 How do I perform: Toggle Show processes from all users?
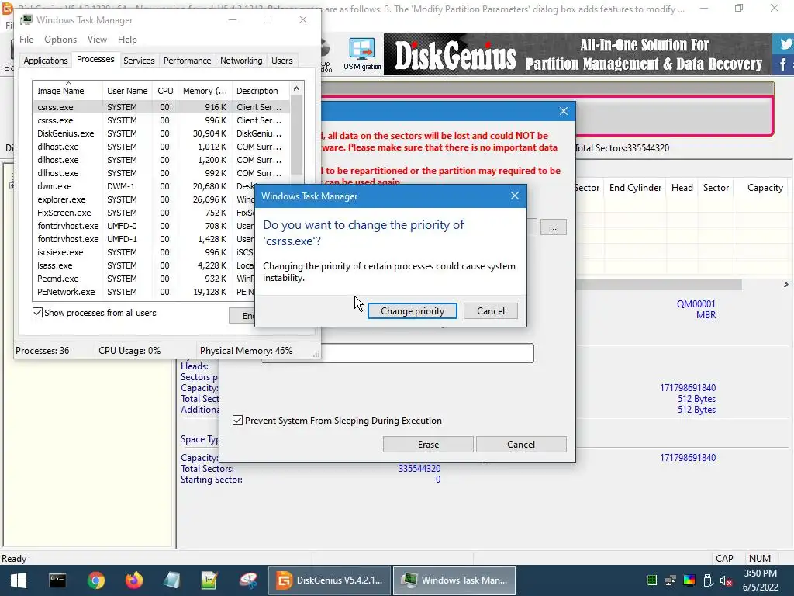pyautogui.click(x=37, y=313)
